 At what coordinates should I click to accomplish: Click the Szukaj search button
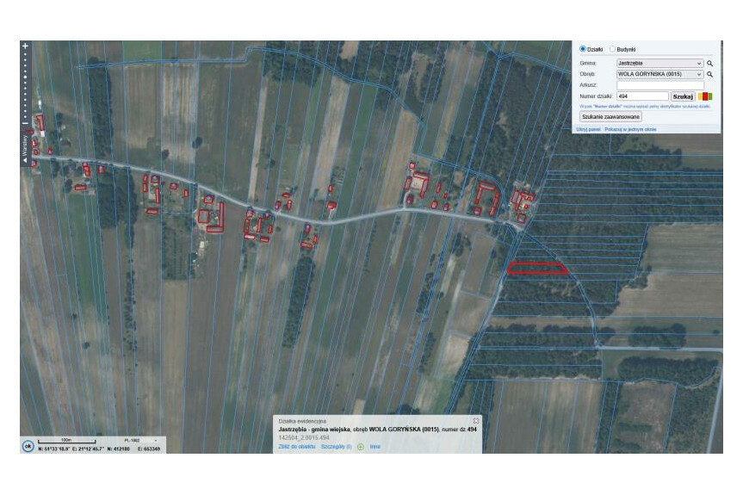point(683,96)
